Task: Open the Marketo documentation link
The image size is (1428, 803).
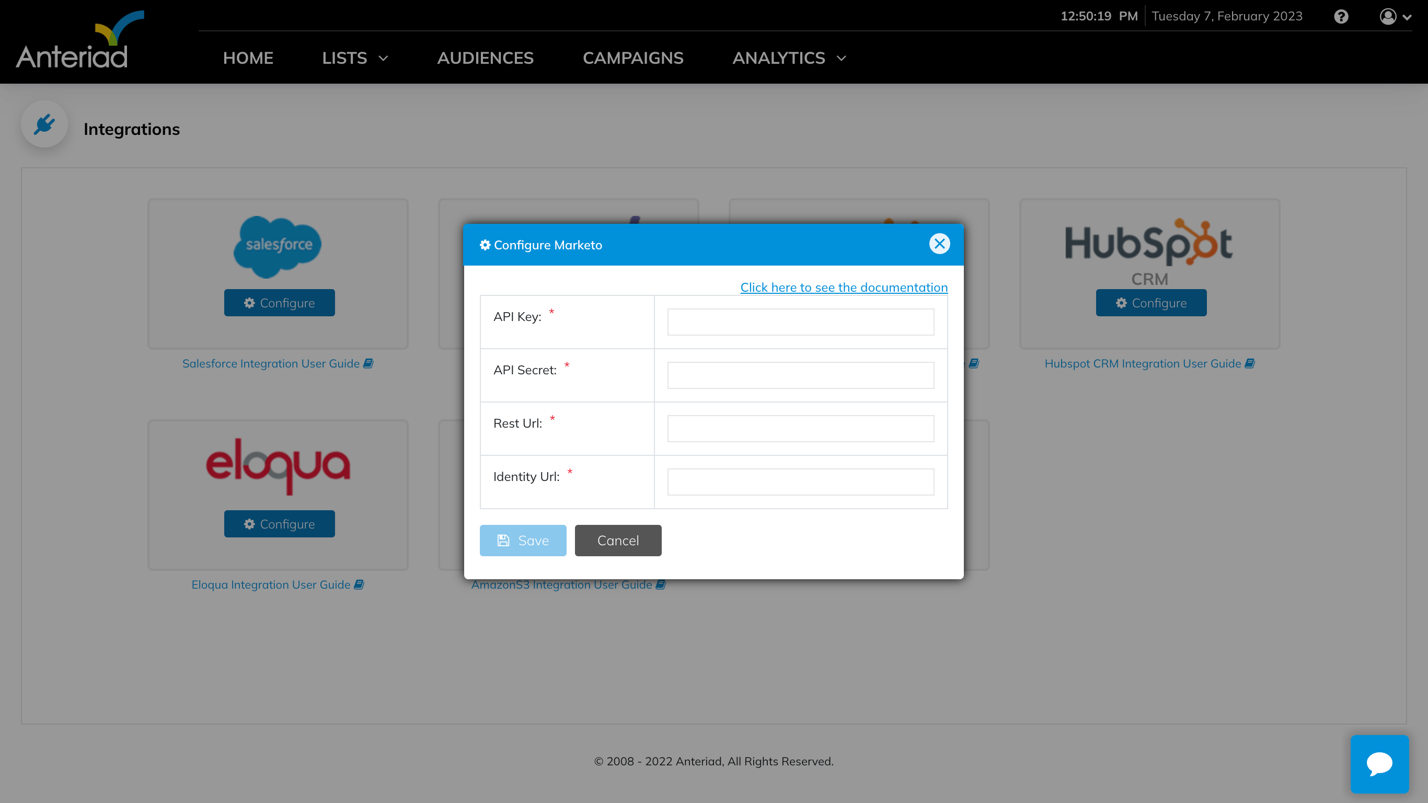Action: [844, 287]
